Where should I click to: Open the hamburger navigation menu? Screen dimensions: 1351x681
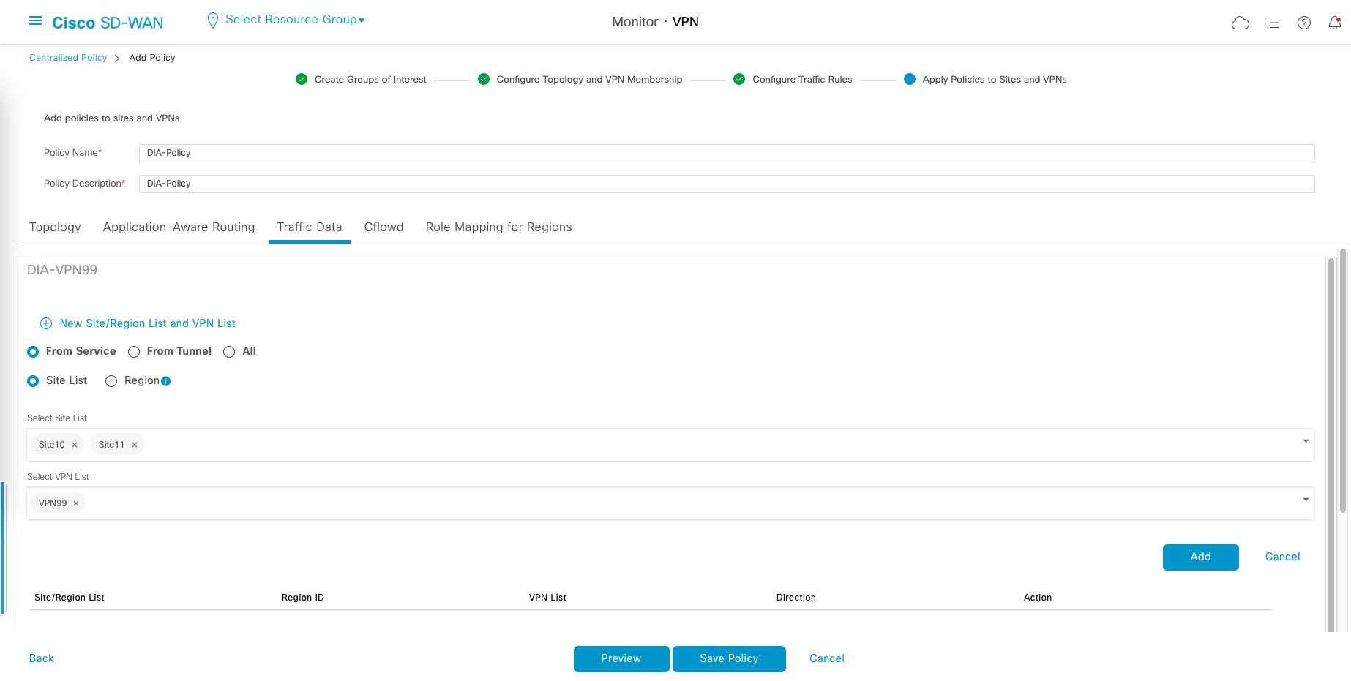[x=35, y=21]
